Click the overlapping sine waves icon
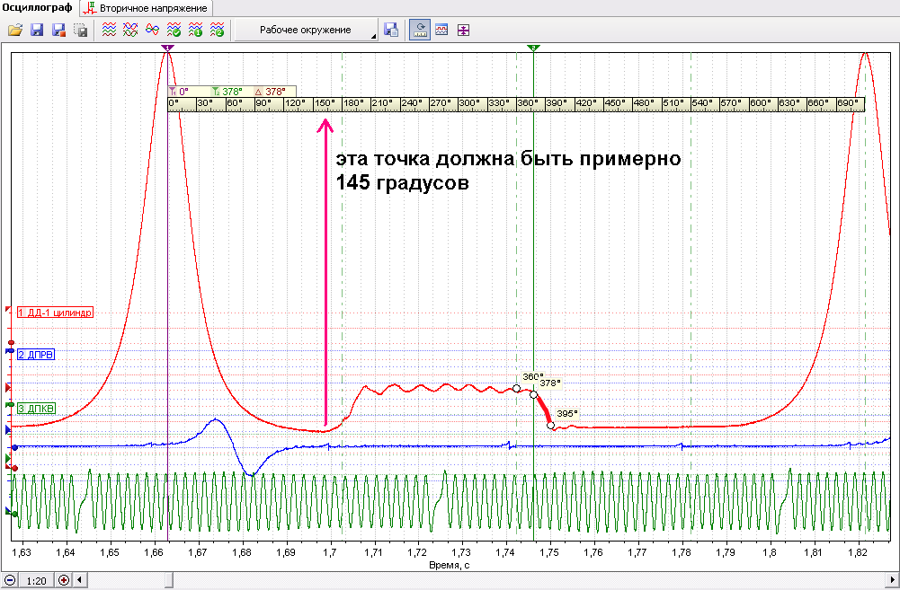Viewport: 900px width, 590px height. (152, 30)
